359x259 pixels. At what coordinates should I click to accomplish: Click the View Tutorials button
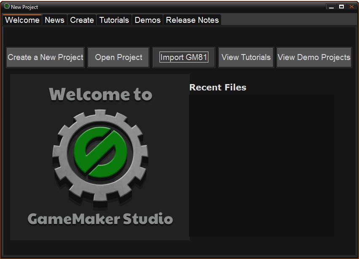[246, 57]
